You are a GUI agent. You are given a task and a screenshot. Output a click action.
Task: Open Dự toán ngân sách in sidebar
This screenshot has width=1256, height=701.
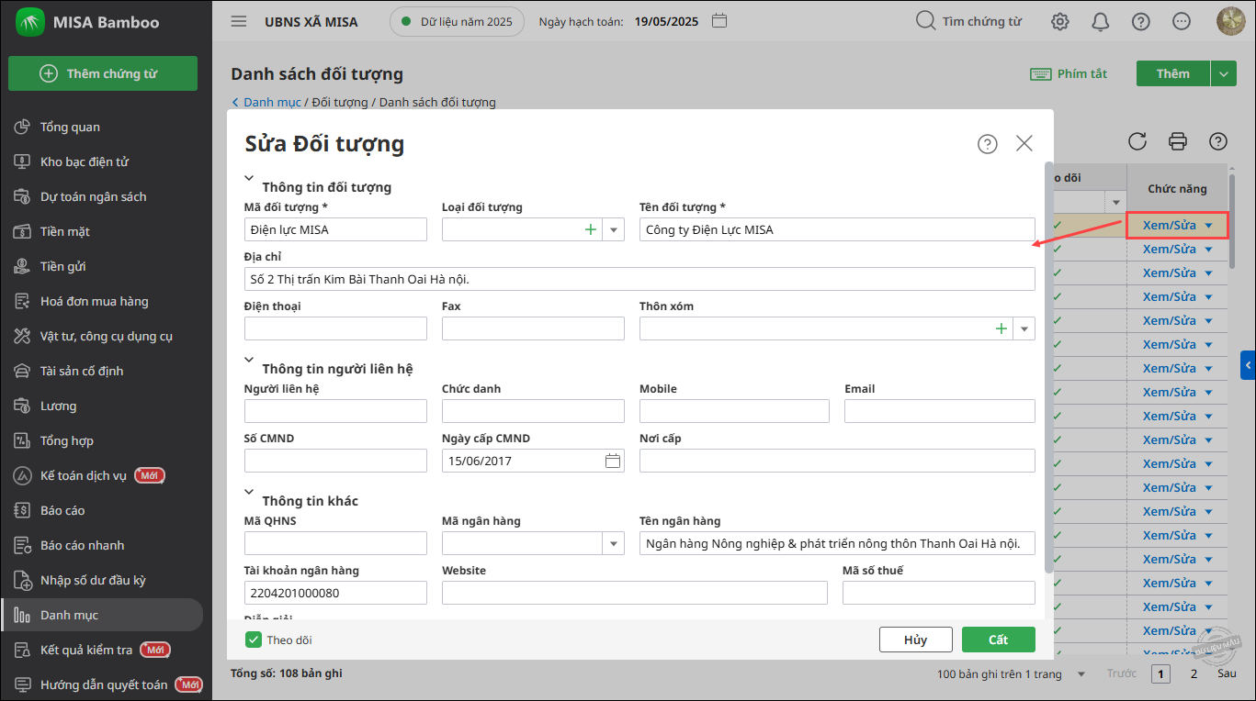coord(93,196)
